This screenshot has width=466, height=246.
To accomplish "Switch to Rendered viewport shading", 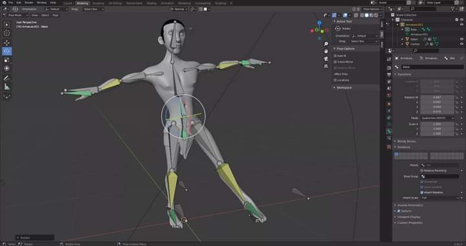I will point(375,15).
